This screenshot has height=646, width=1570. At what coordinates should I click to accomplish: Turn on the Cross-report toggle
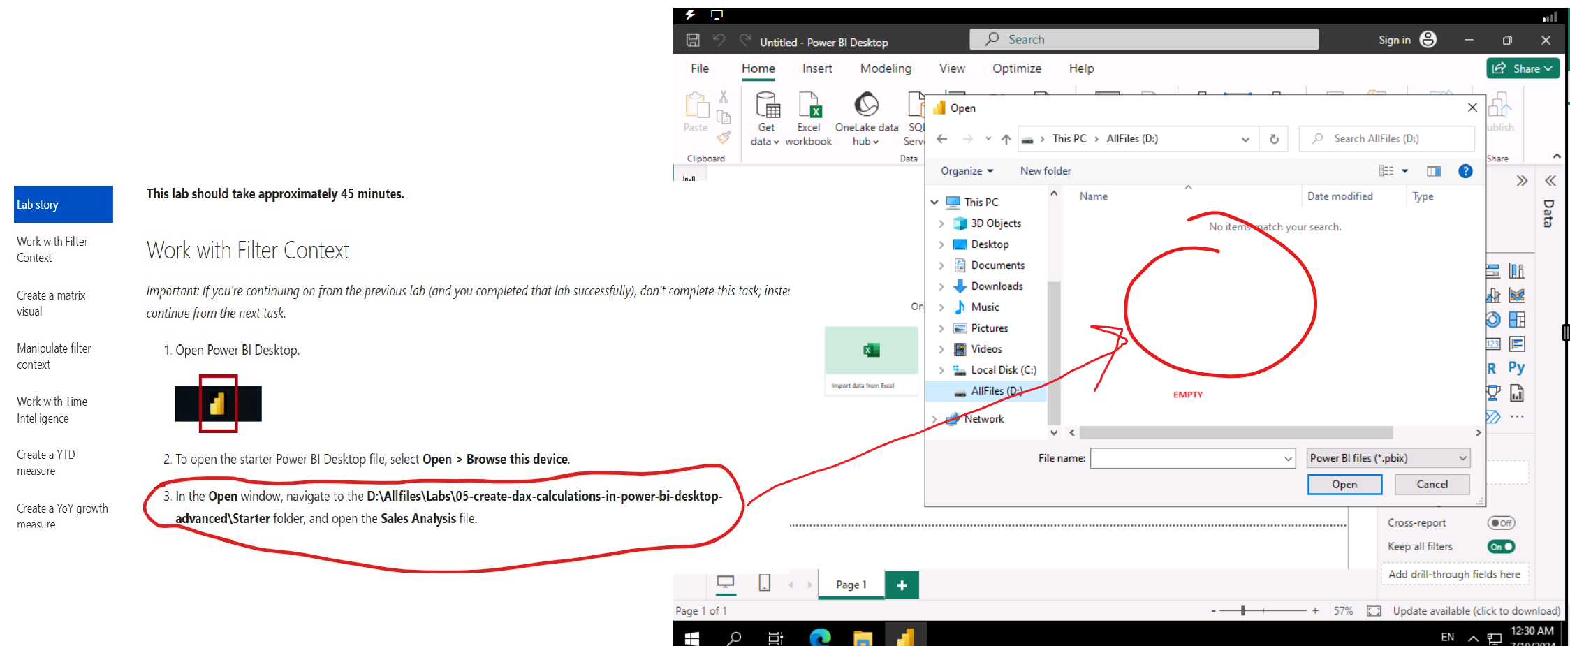pos(1501,523)
